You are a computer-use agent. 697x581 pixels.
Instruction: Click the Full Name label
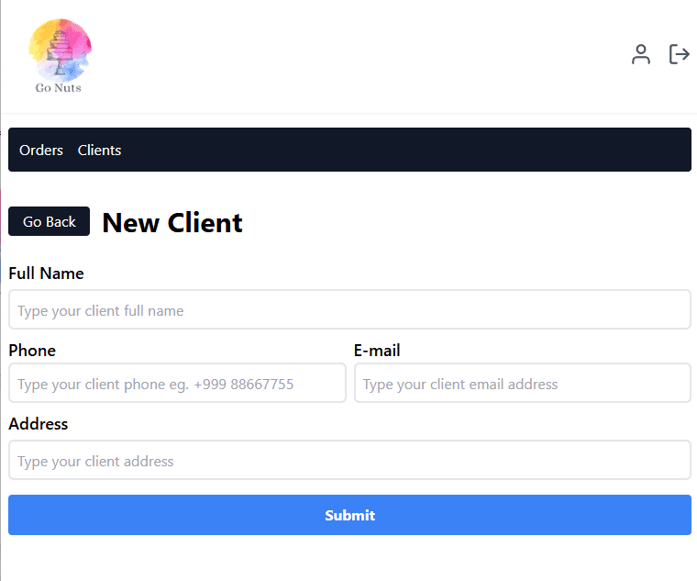(46, 274)
